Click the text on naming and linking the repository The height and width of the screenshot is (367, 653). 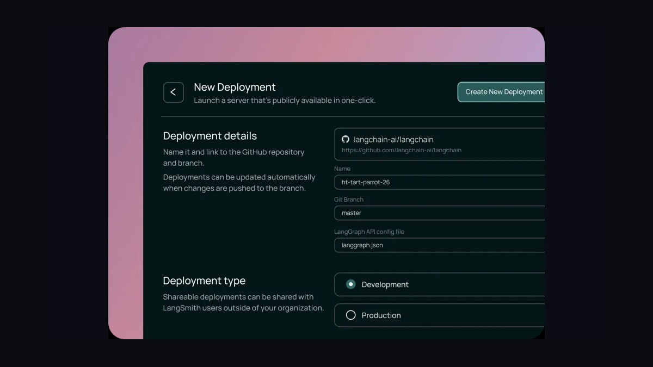[234, 158]
